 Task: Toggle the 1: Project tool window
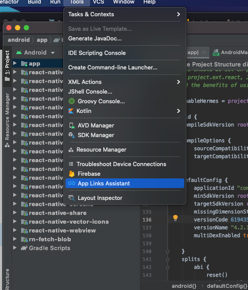click(7, 65)
